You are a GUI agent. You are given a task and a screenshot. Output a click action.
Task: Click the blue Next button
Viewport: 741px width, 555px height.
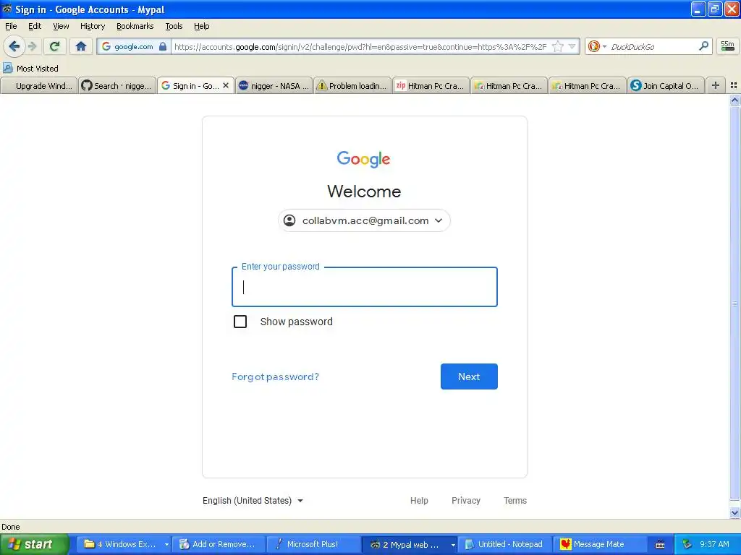469,376
